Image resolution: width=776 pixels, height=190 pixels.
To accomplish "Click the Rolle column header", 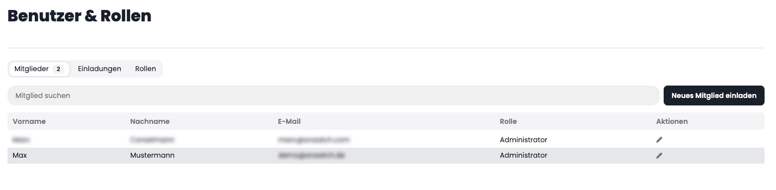I will (508, 121).
